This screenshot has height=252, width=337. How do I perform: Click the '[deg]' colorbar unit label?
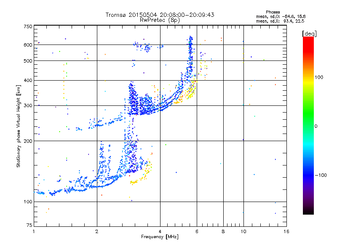(x=309, y=34)
